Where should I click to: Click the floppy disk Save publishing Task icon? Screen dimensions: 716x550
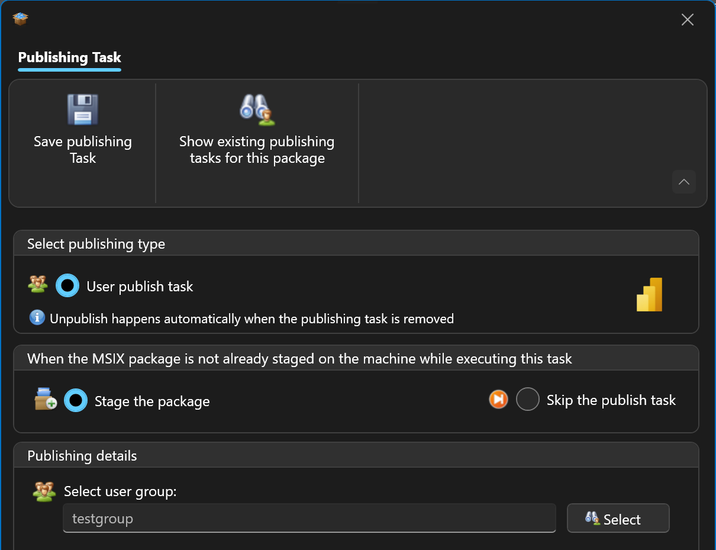point(82,110)
